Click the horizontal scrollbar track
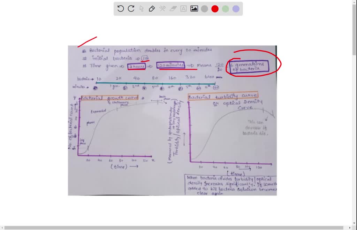 (174, 227)
